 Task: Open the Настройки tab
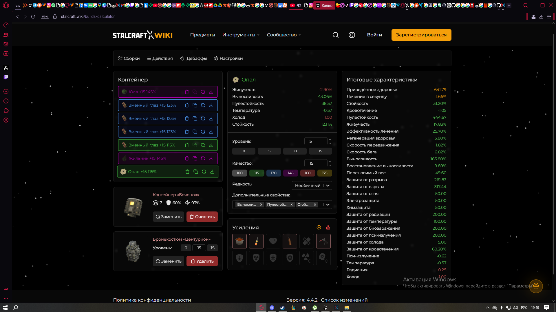pyautogui.click(x=228, y=58)
